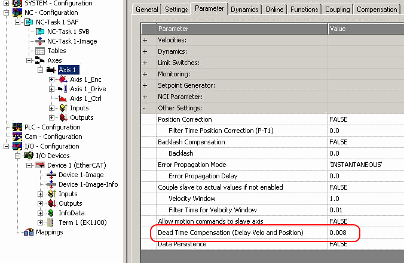Click the I/O Devices icon
This screenshot has width=404, height=263.
29,156
